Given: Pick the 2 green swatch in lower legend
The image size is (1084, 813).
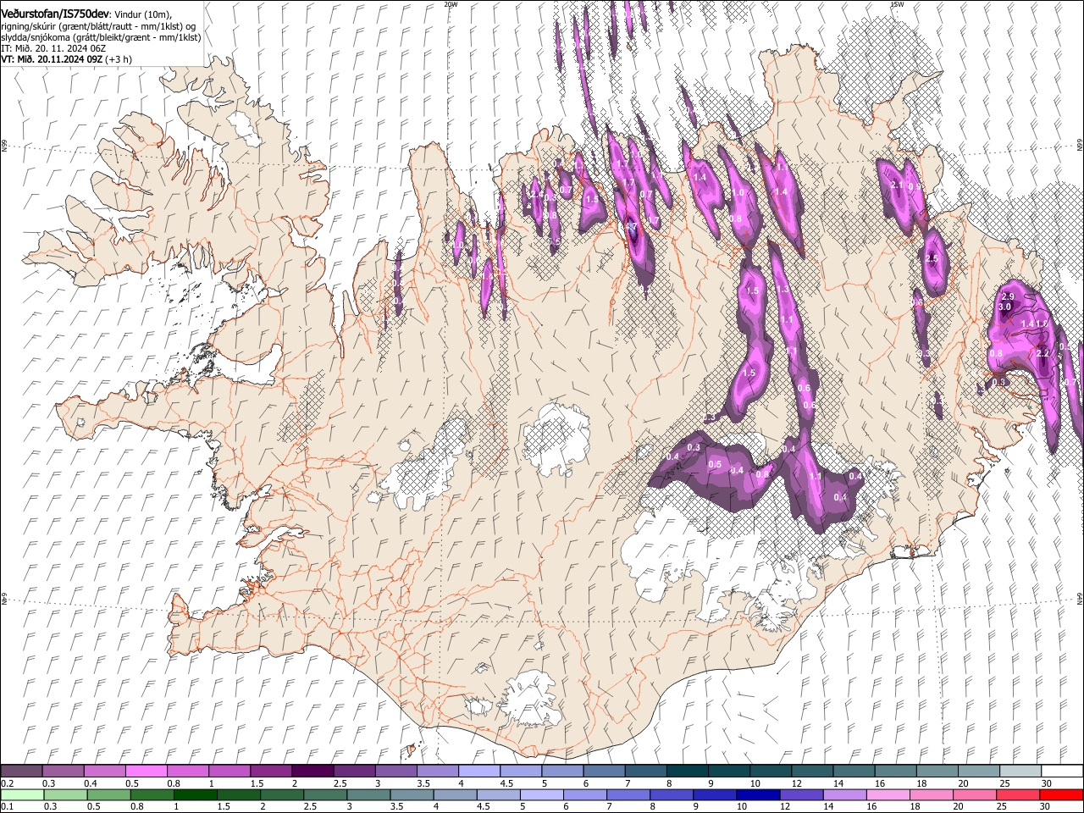Looking at the screenshot, I should pyautogui.click(x=282, y=794).
